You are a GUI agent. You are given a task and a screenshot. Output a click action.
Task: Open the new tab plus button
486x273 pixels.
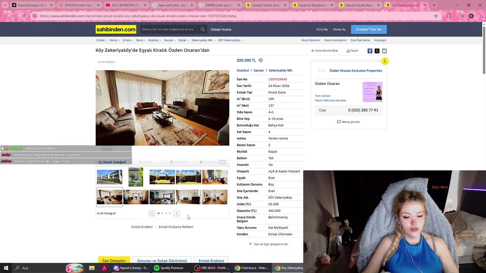(x=434, y=5)
